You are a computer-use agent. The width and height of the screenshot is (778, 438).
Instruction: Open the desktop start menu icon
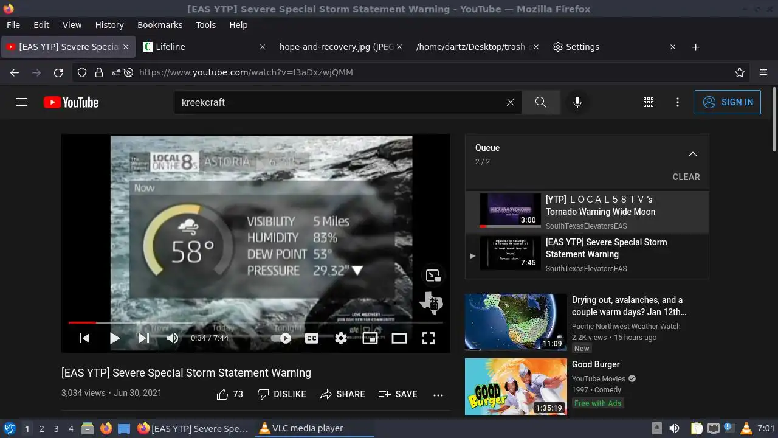point(9,428)
